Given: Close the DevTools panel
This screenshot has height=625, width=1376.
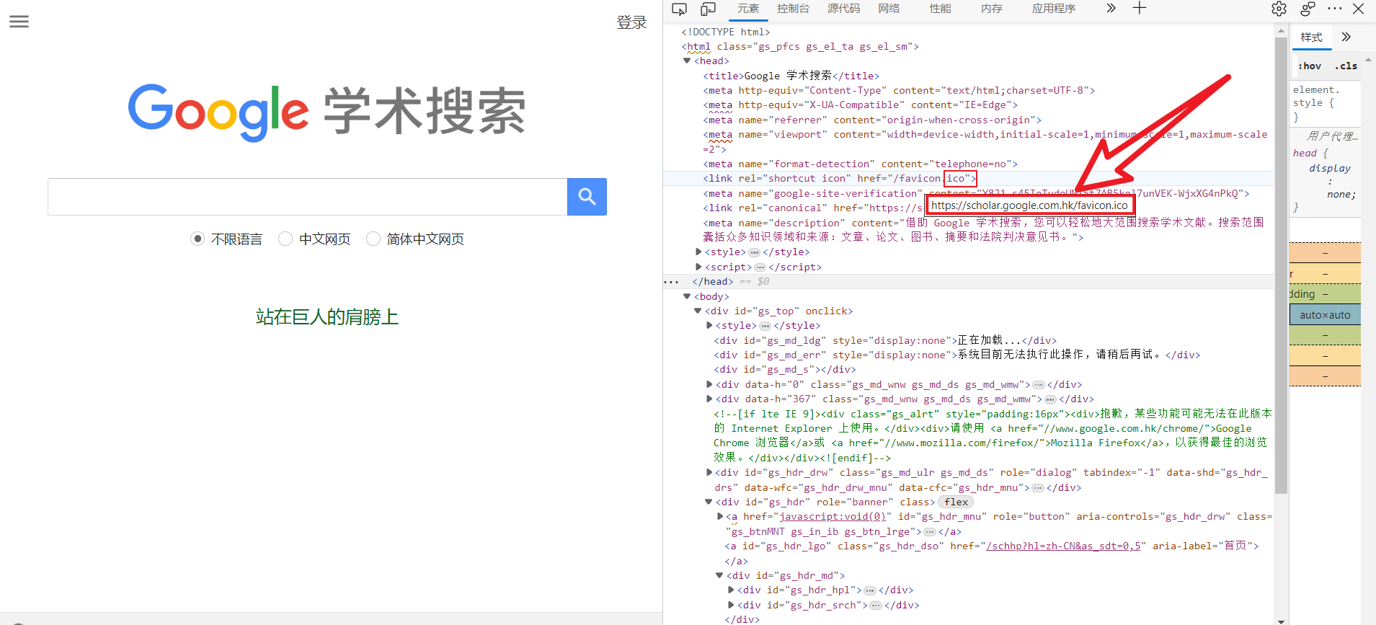Looking at the screenshot, I should pyautogui.click(x=1359, y=9).
